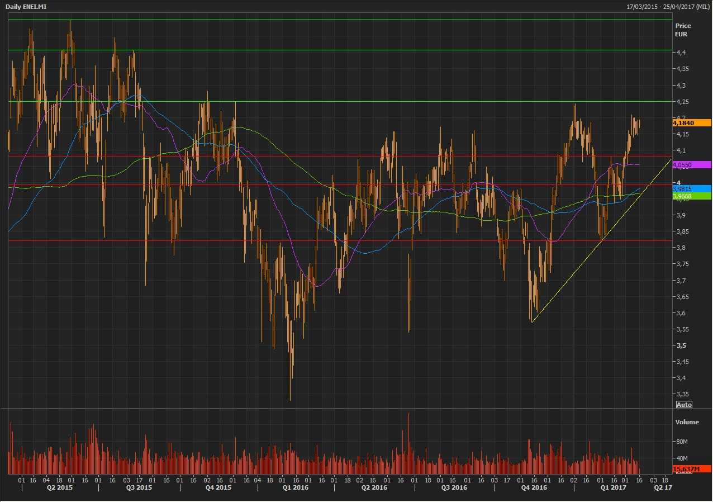Click the Price EUR axis label

click(x=683, y=30)
